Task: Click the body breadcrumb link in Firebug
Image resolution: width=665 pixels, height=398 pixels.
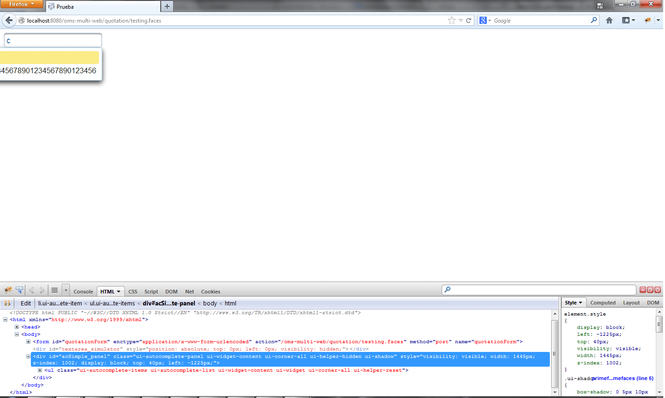Action: 210,303
